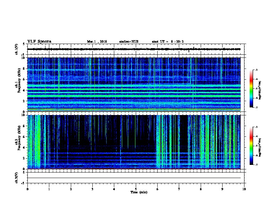The width and height of the screenshot is (275, 212).
Task: Click the ch.2 spectrogram color scale bar
Action: tap(251, 146)
